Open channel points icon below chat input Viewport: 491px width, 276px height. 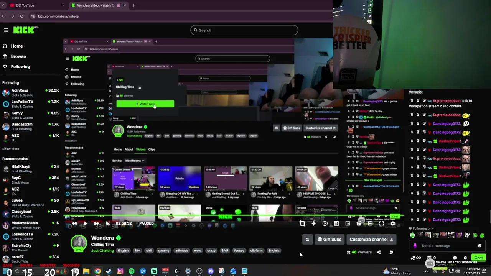point(416,258)
